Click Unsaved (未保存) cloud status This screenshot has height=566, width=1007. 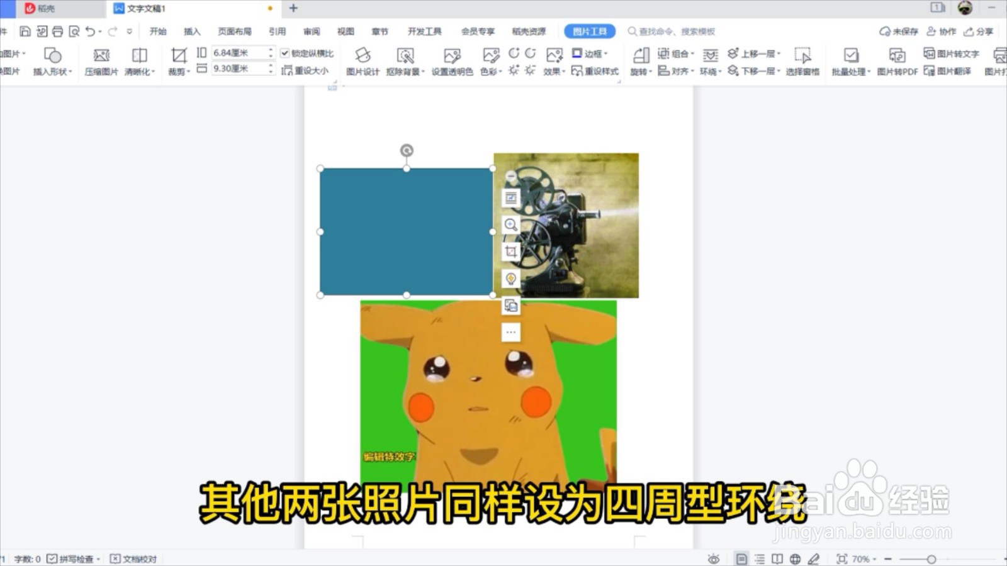899,31
